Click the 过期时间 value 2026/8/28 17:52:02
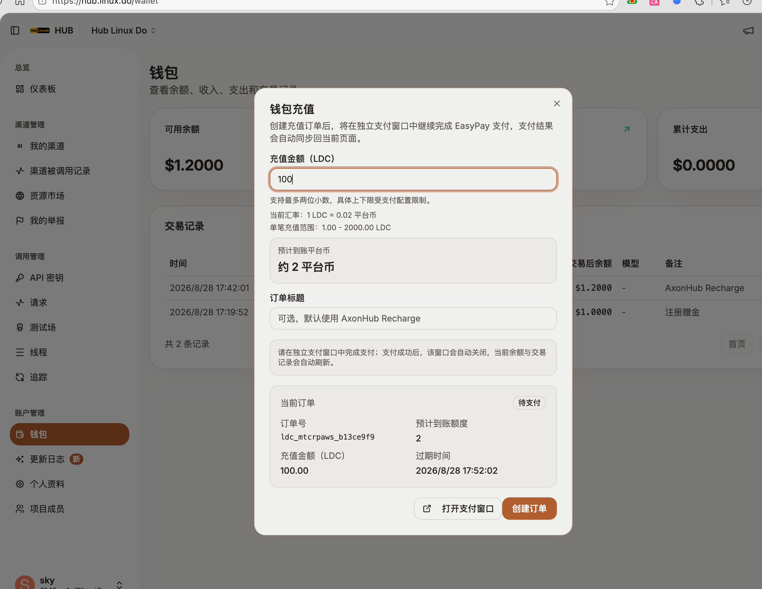The height and width of the screenshot is (589, 762). (457, 470)
